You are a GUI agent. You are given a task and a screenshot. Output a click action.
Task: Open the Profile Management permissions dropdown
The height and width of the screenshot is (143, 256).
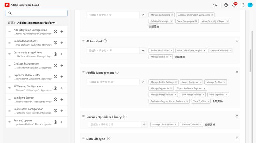click(143, 82)
